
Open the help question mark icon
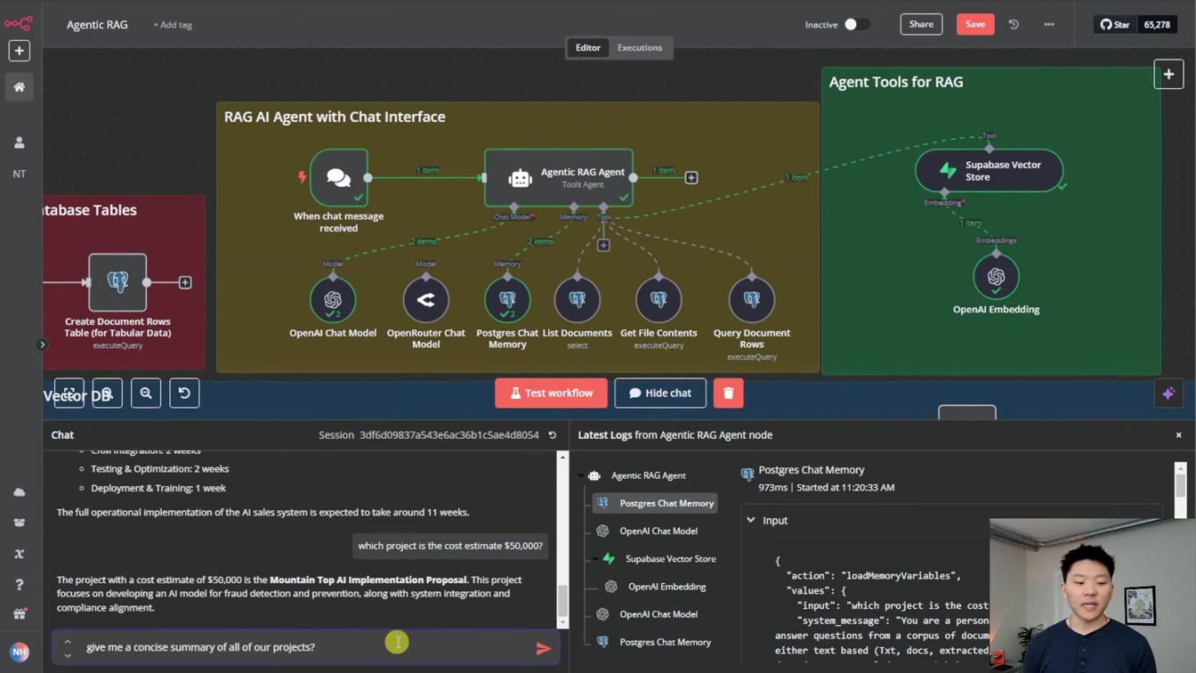pyautogui.click(x=19, y=584)
